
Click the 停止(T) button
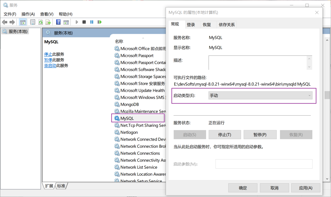(225, 135)
